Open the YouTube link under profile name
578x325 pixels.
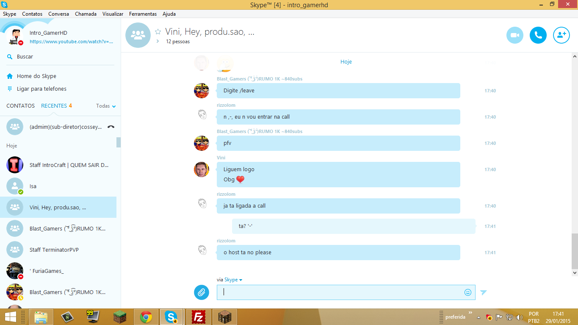click(x=71, y=42)
